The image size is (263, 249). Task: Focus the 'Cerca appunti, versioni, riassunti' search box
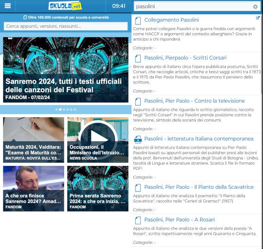tap(66, 26)
